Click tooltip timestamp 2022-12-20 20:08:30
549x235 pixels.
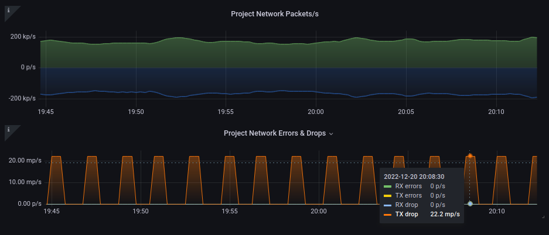[x=414, y=177]
